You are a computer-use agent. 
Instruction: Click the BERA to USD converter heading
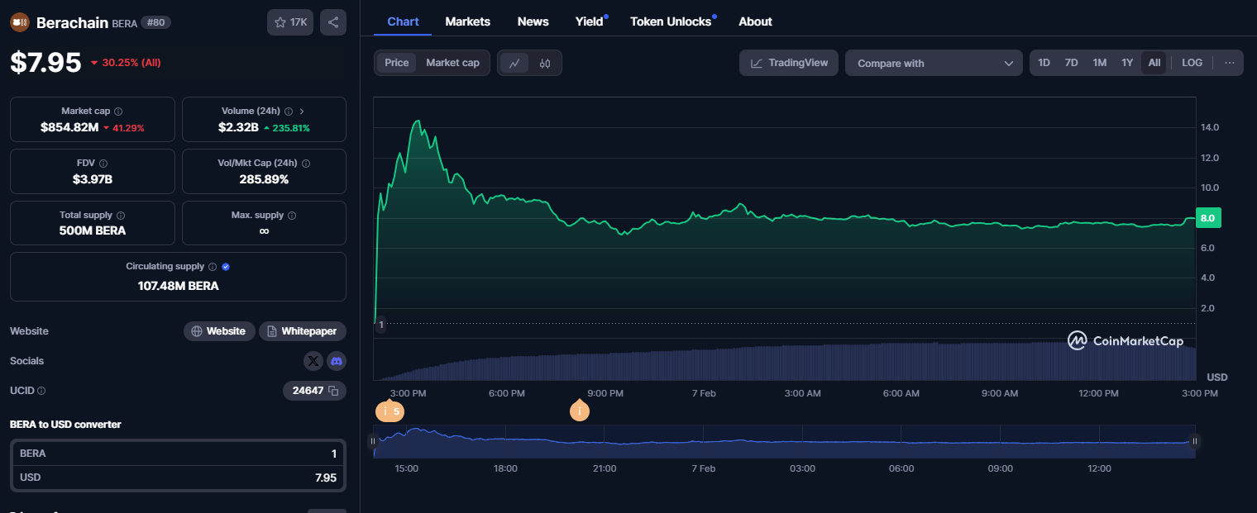(65, 425)
